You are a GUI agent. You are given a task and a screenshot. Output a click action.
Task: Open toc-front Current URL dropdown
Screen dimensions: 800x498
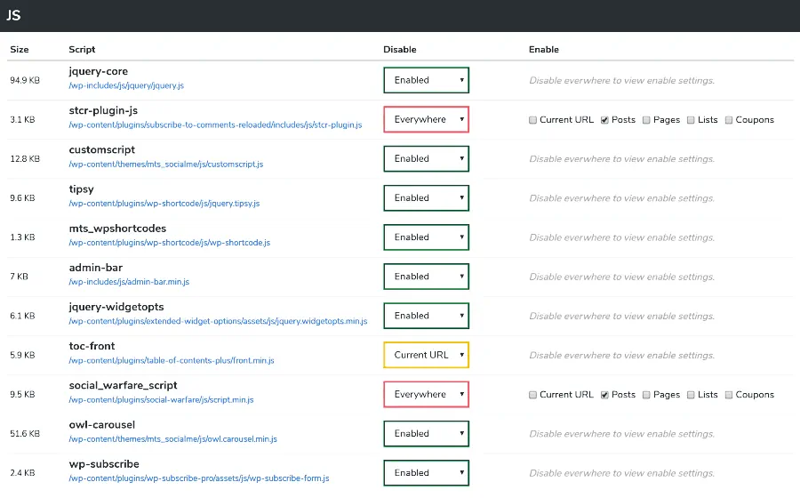pyautogui.click(x=426, y=355)
